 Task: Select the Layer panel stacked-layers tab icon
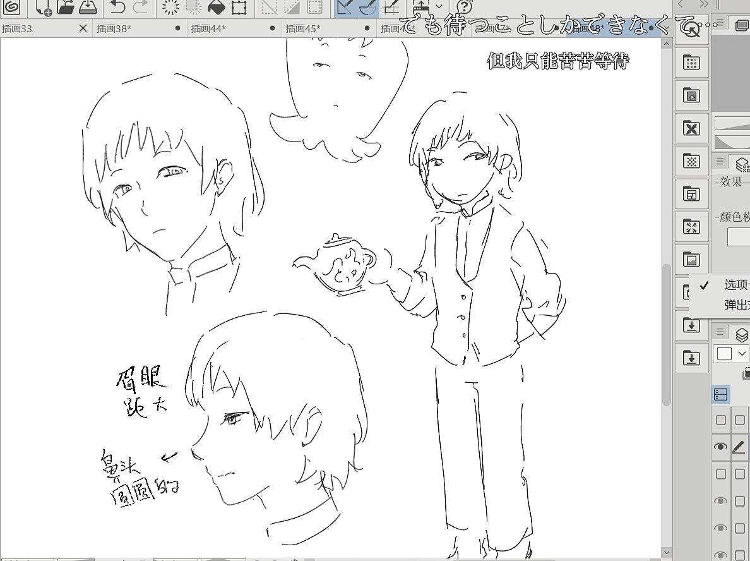742,335
